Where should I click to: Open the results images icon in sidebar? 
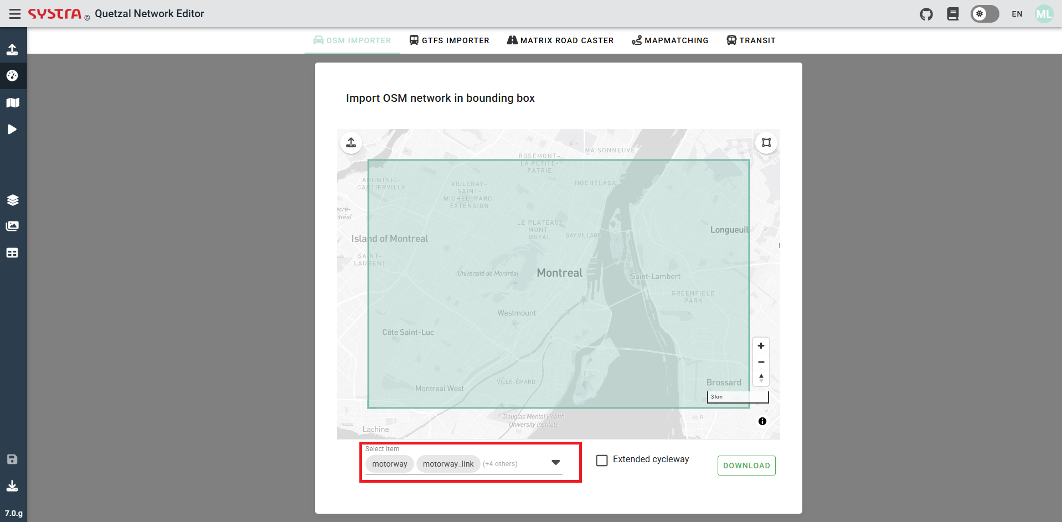(x=12, y=226)
